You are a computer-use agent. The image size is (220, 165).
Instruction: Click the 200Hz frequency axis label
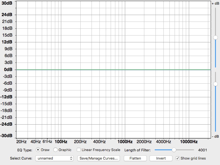point(80,142)
